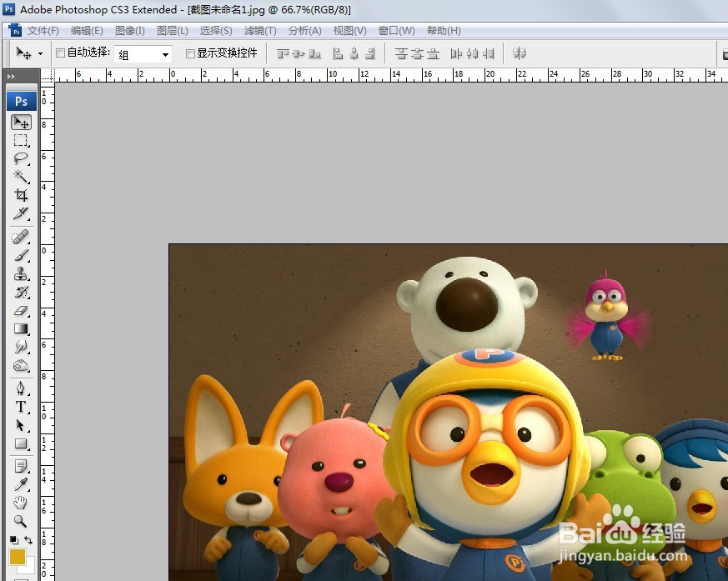Open the 滤镜(T) menu
Viewport: 728px width, 581px height.
click(260, 31)
